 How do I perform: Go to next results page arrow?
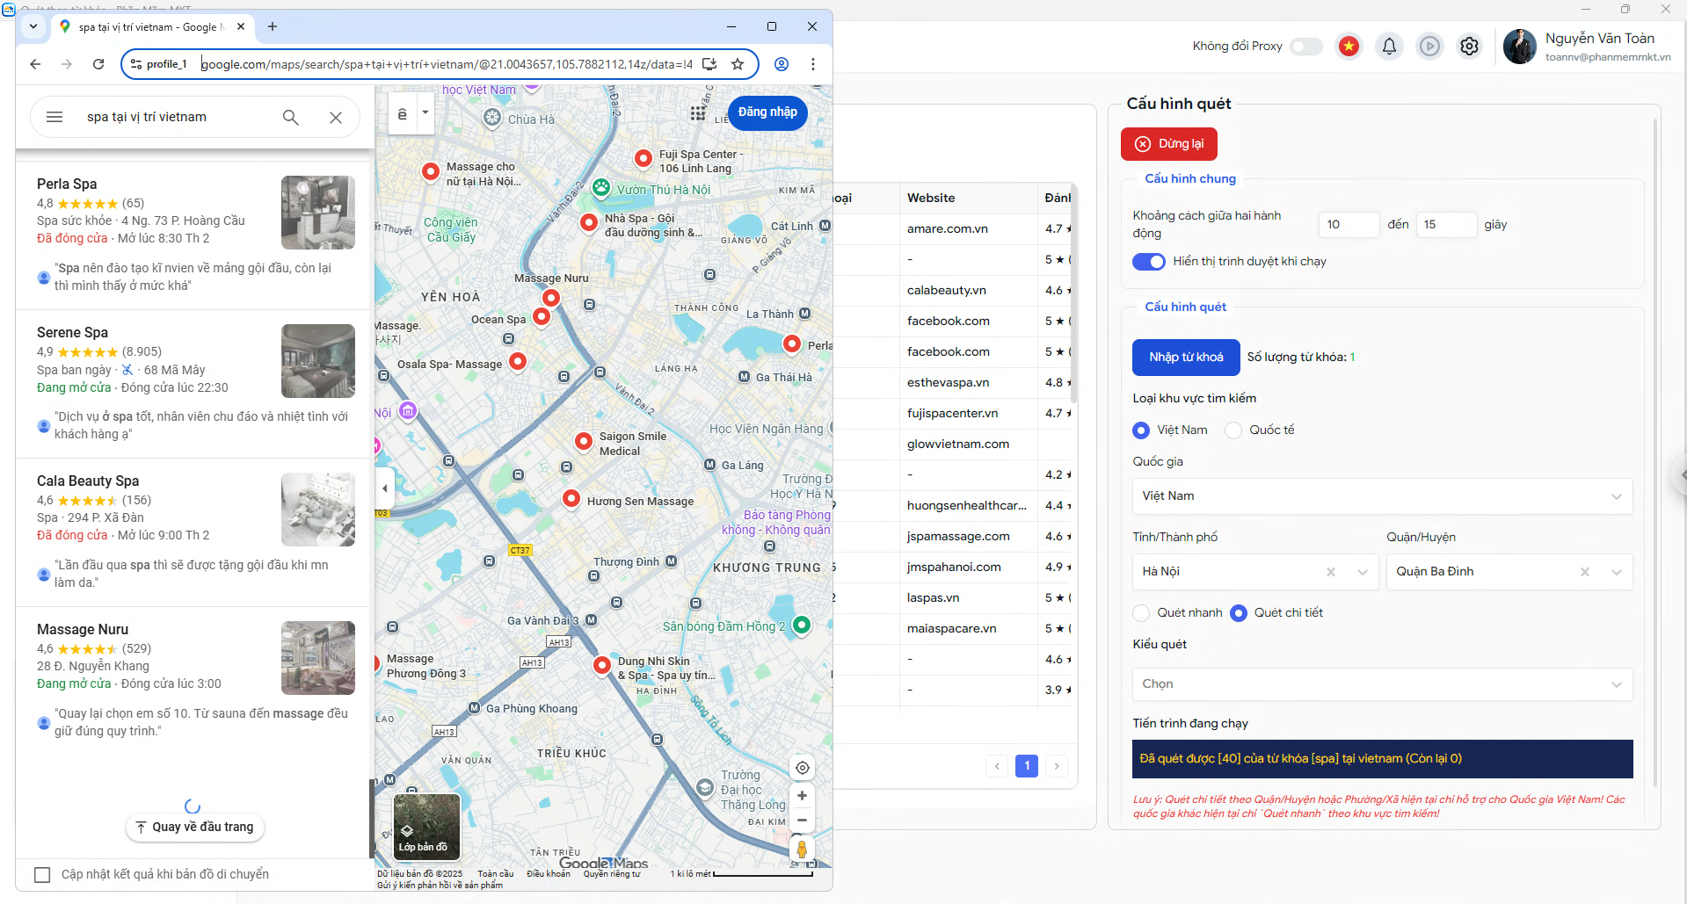[1057, 766]
